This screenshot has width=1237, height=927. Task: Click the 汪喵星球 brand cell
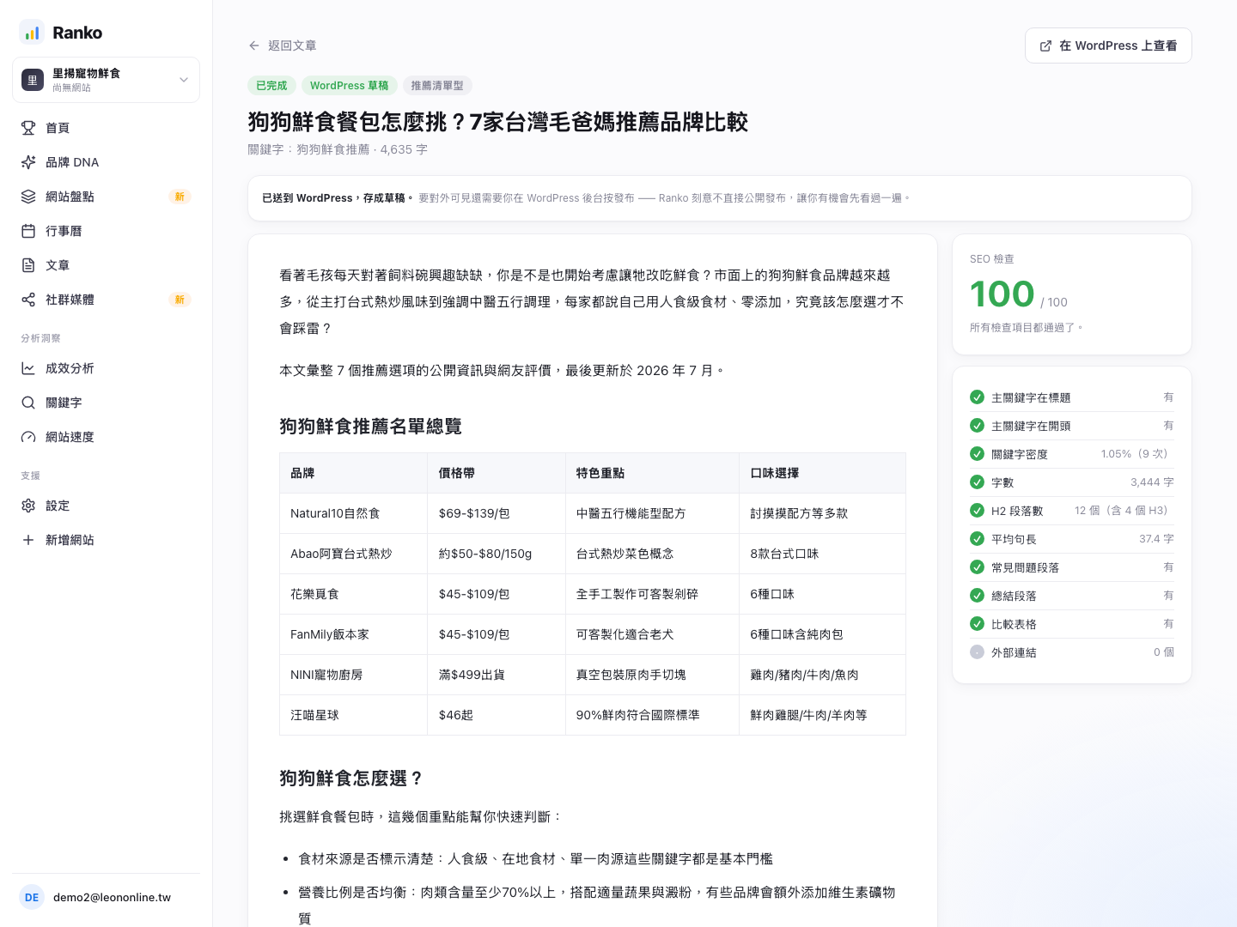click(353, 715)
